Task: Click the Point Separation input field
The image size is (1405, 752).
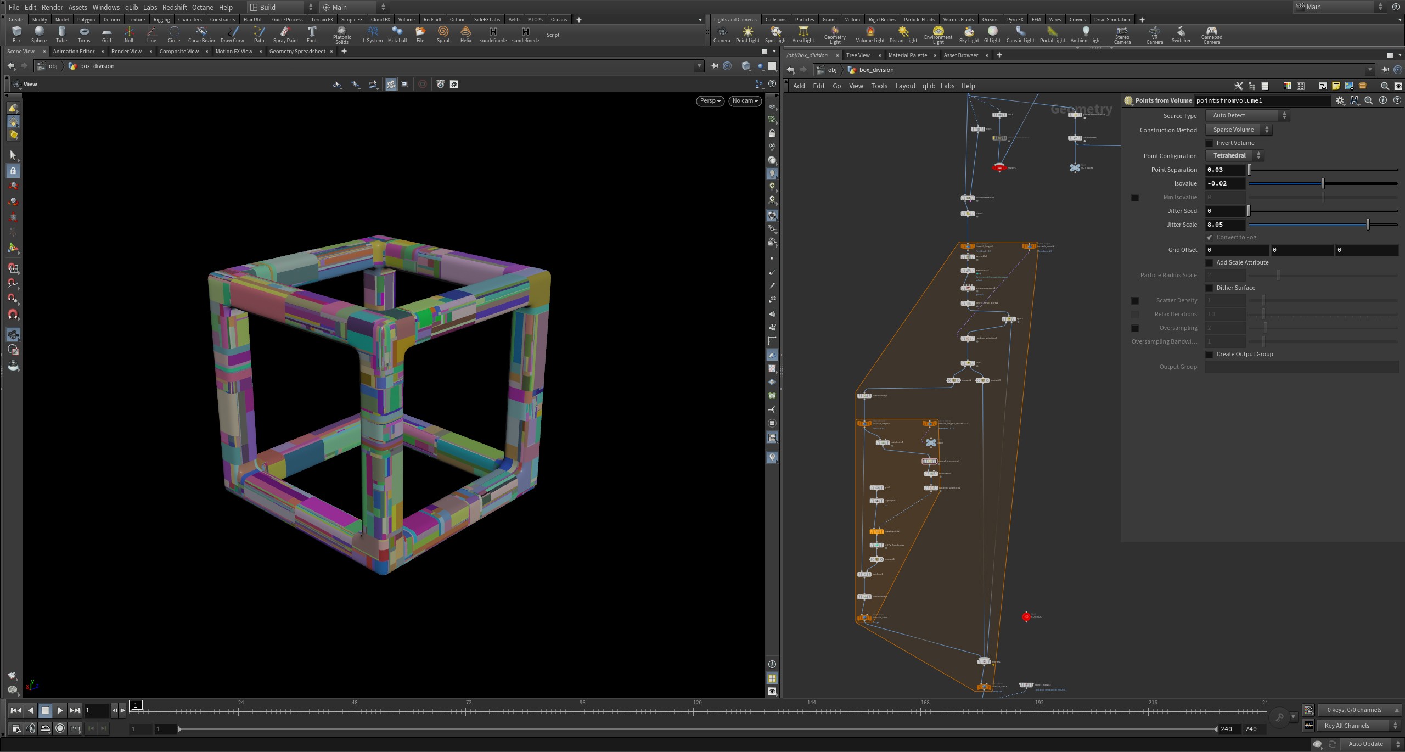Action: point(1224,170)
